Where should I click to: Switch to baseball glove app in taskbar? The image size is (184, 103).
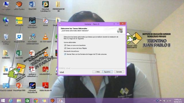[x=52, y=100]
